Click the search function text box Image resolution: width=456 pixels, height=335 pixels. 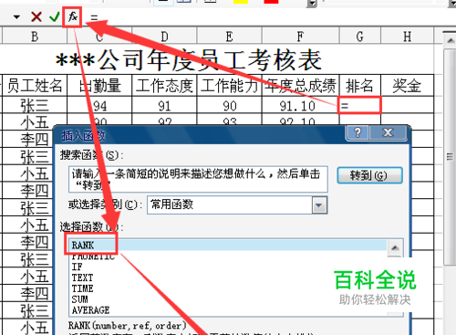point(198,179)
